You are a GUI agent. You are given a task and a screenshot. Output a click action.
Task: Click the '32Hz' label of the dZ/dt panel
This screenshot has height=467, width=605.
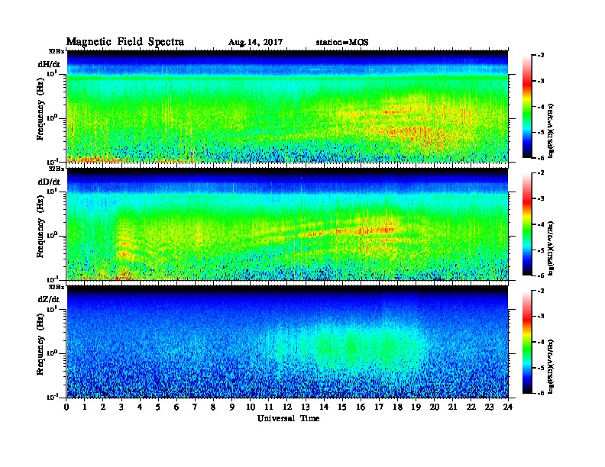point(57,287)
